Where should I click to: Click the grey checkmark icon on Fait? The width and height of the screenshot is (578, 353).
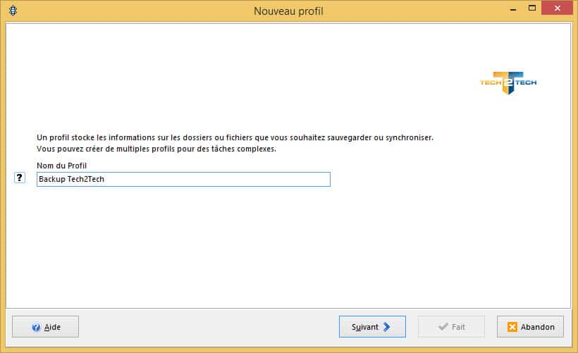pos(443,327)
